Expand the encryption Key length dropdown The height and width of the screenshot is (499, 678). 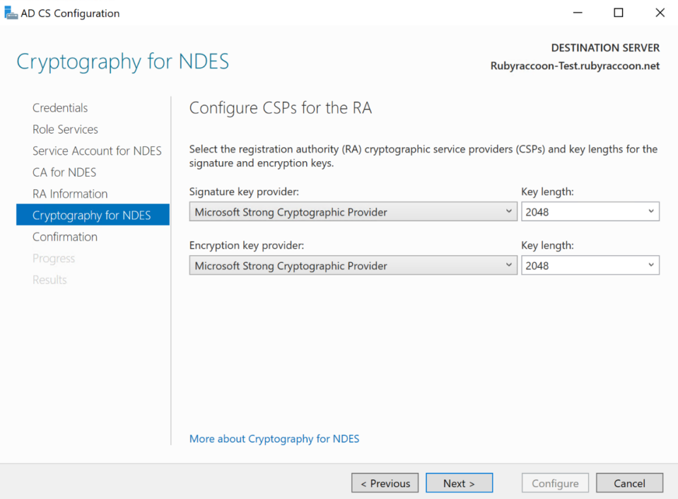coord(651,265)
